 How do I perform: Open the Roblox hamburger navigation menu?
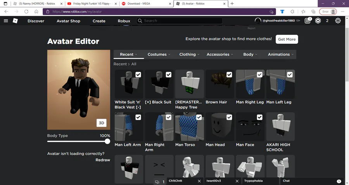pyautogui.click(x=6, y=21)
